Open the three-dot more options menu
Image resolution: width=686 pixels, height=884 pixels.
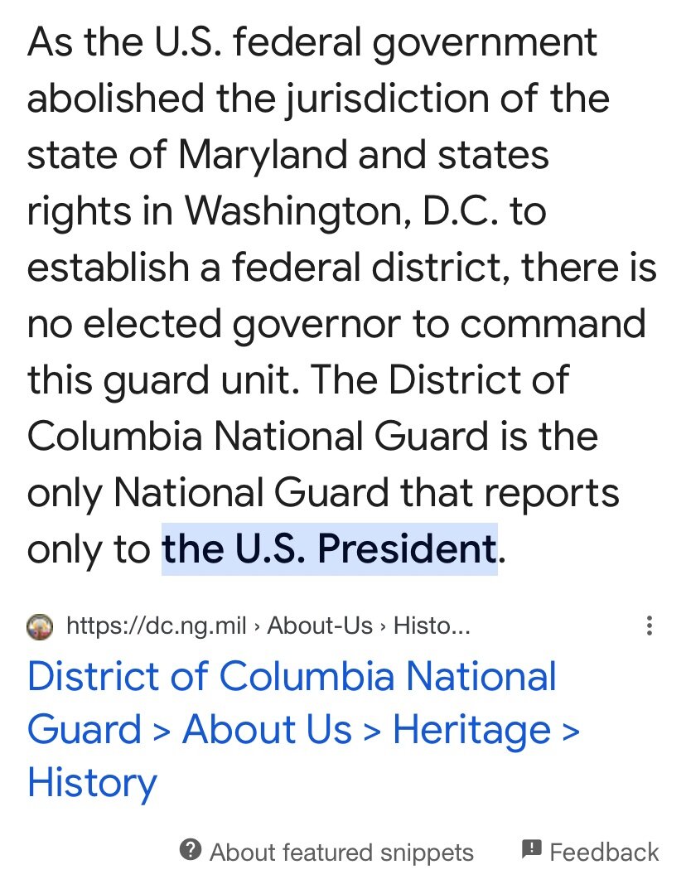click(650, 626)
